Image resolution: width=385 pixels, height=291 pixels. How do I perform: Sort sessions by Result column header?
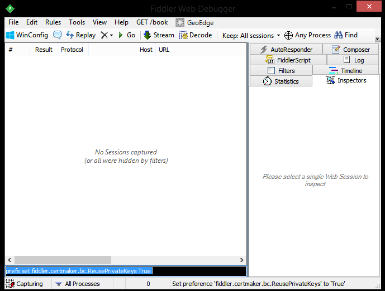point(44,50)
